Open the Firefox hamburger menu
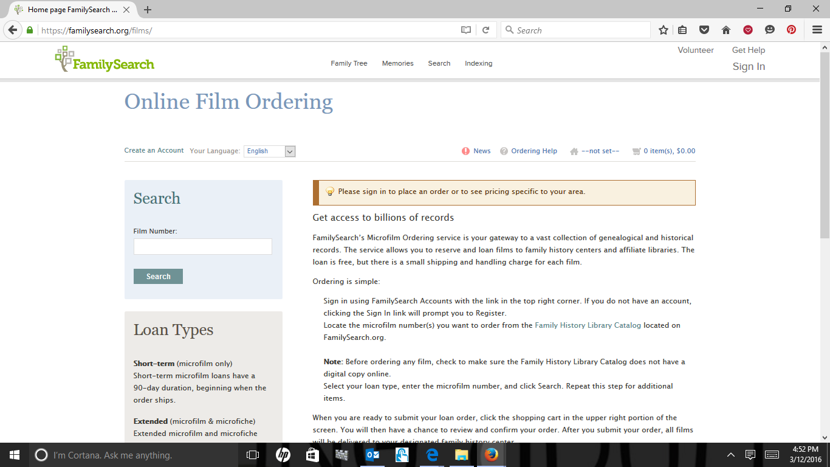 pos(817,30)
